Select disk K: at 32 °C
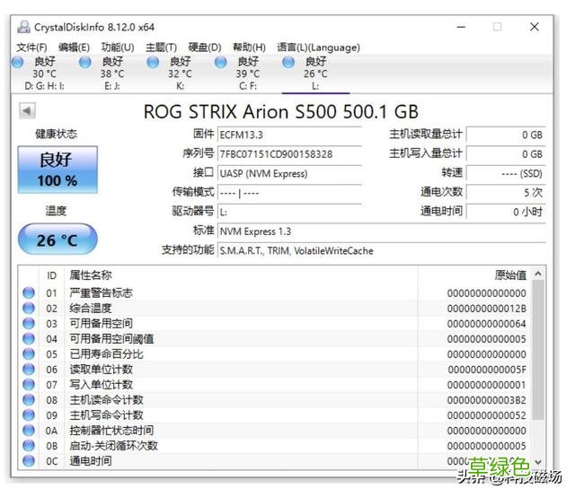Screen dimensions: 575x497 pyautogui.click(x=180, y=74)
